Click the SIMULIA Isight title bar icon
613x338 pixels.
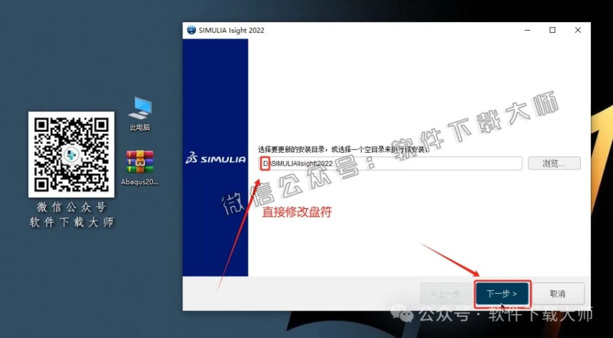pyautogui.click(x=191, y=30)
